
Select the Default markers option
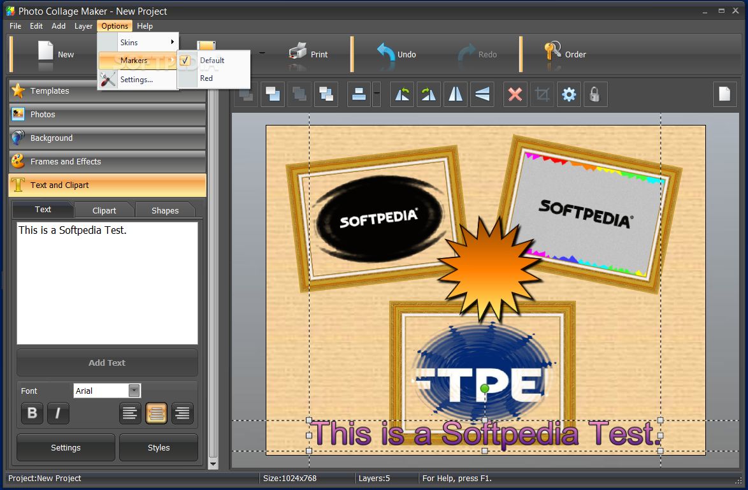click(213, 61)
